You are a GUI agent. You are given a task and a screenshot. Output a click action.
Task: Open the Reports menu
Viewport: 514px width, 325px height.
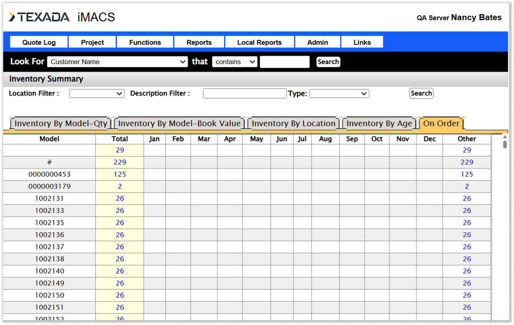click(199, 42)
